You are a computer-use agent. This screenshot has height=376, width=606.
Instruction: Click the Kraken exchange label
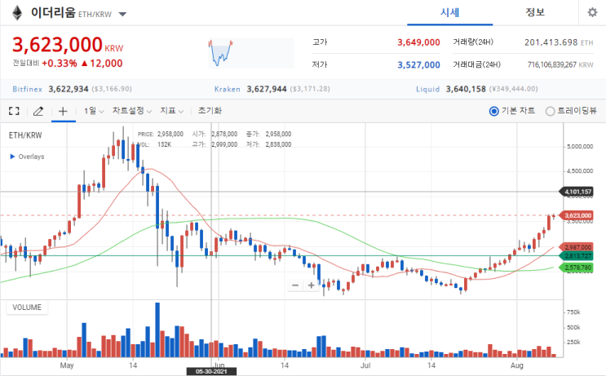(x=228, y=89)
